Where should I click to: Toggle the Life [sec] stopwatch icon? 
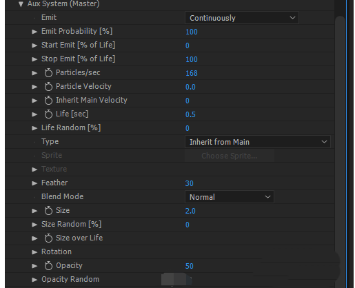pos(48,114)
